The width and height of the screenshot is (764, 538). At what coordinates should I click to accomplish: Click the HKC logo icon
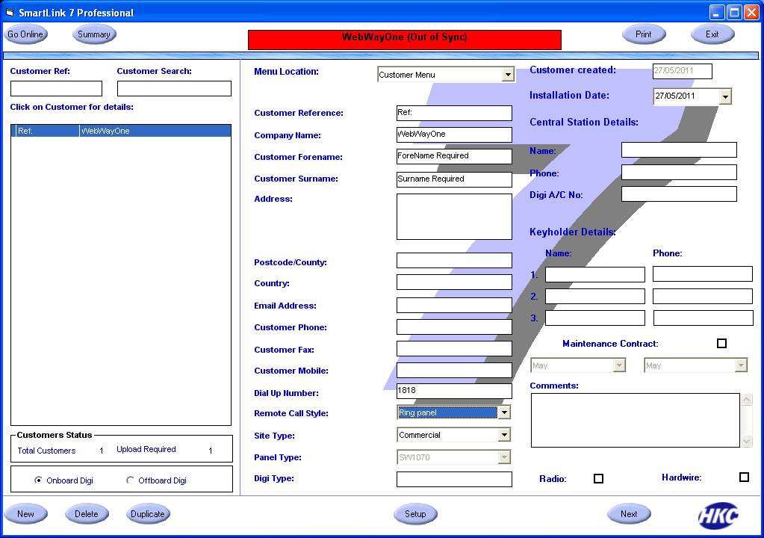(718, 515)
